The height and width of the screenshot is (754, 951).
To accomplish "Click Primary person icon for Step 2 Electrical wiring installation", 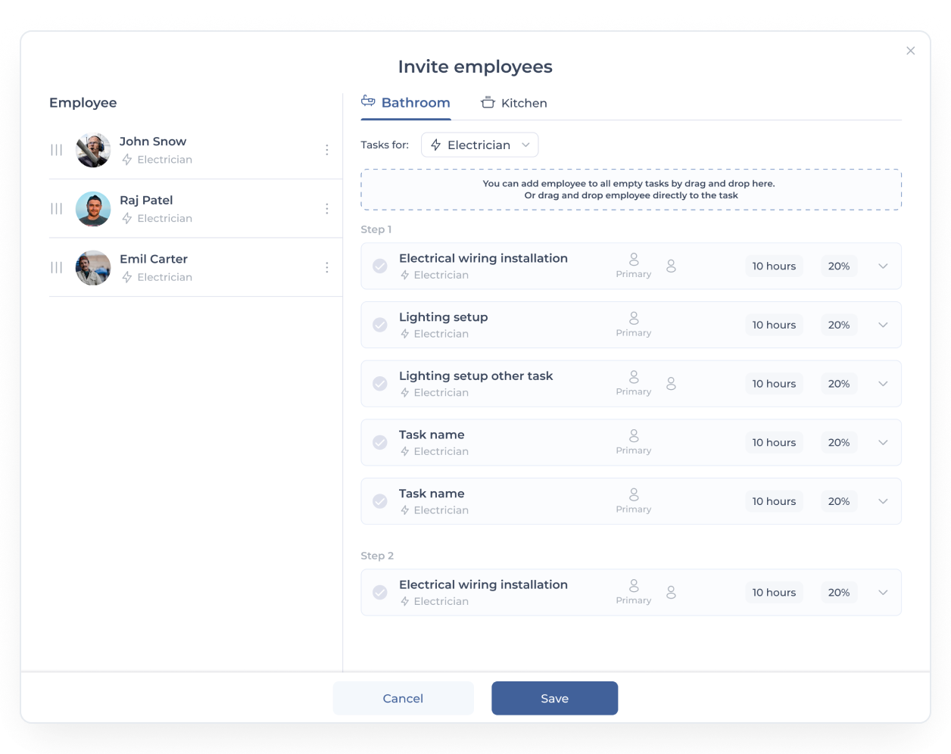I will click(x=634, y=586).
